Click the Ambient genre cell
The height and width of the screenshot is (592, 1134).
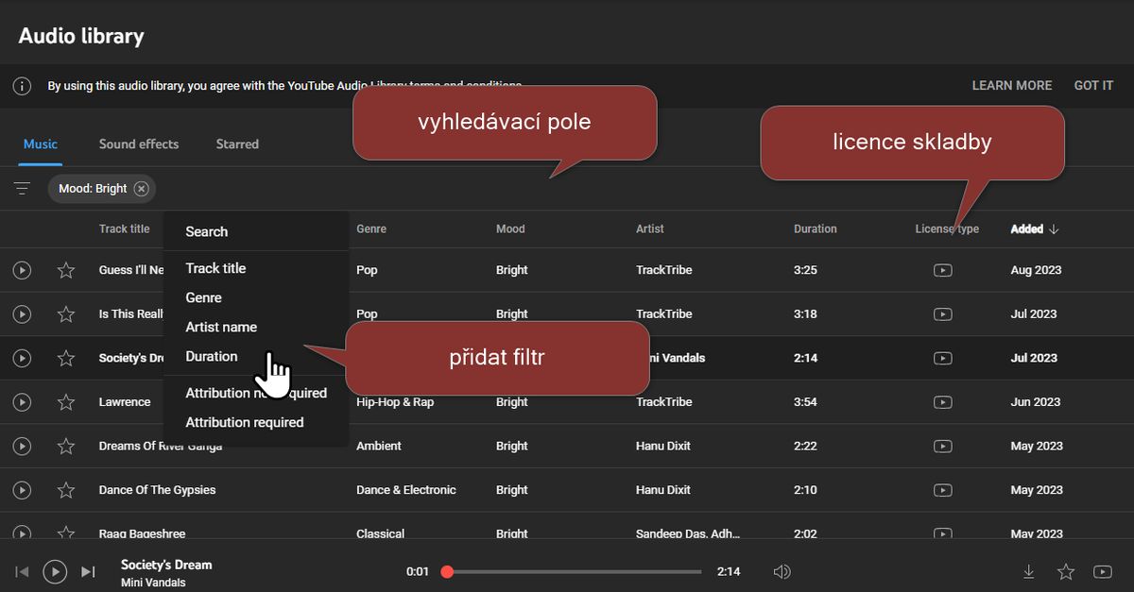379,446
